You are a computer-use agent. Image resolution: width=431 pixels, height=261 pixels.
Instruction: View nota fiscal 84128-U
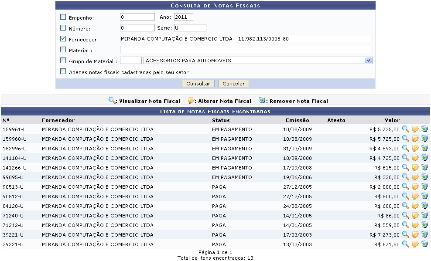click(405, 206)
